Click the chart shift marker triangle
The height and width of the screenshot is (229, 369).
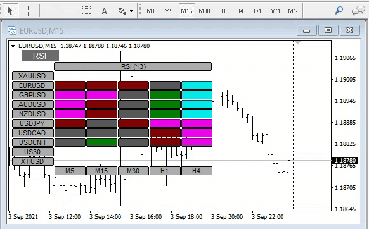[x=298, y=43]
